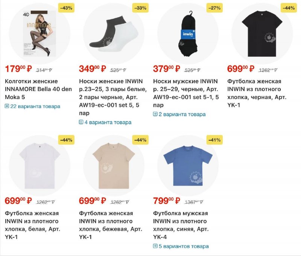
Task: Open INNAMORE Bella tights product image
Action: click(x=40, y=33)
